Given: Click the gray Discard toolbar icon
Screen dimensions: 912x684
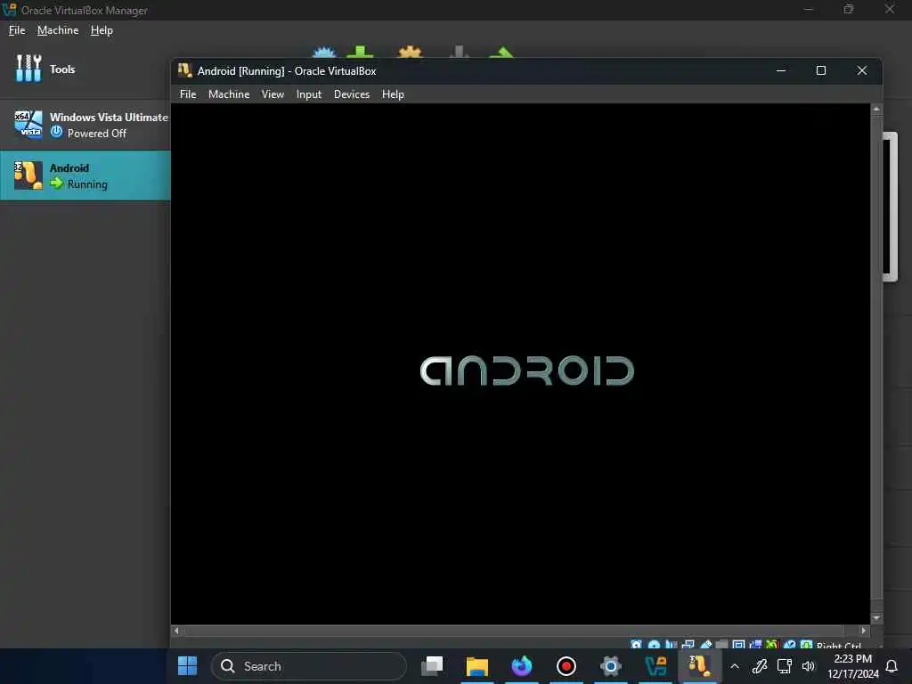Looking at the screenshot, I should pyautogui.click(x=459, y=52).
